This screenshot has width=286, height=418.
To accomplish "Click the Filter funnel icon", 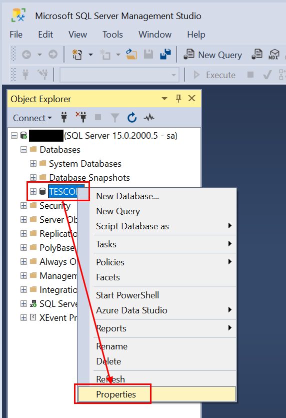I will (x=115, y=118).
